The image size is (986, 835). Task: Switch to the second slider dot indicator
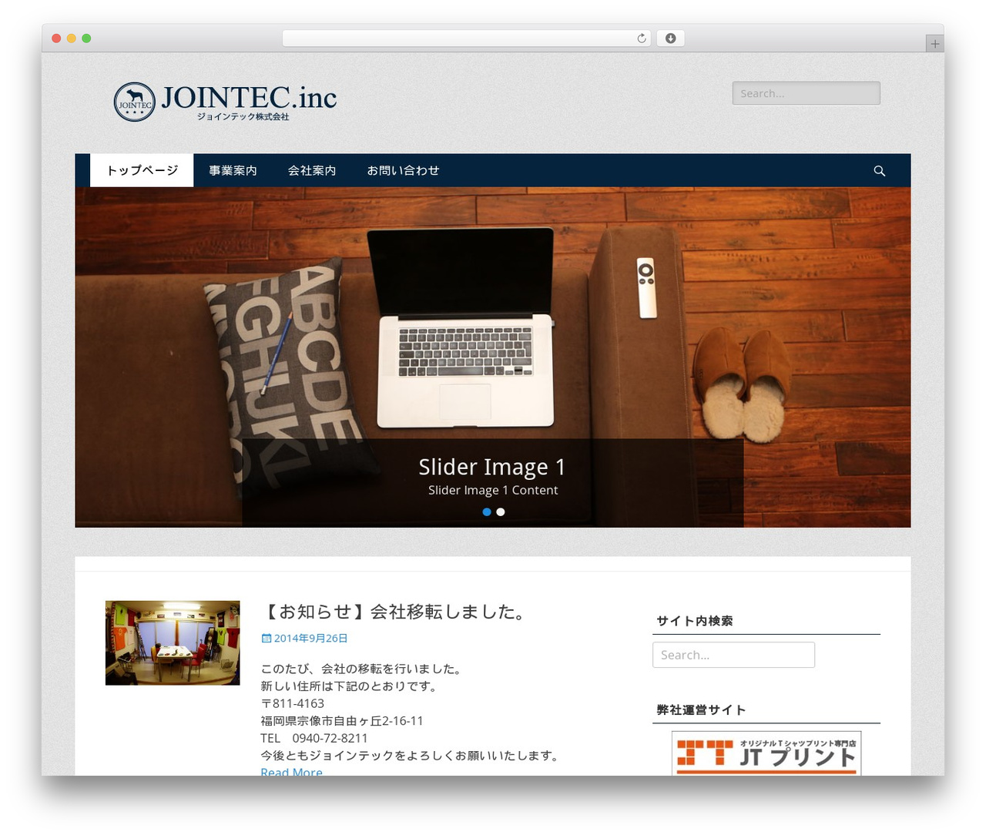pos(501,511)
